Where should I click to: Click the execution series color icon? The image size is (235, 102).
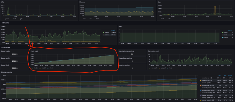click(x=201, y=78)
